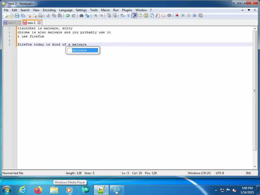Image resolution: width=260 pixels, height=195 pixels.
Task: Click the Close document toolbar icon
Action: 29,15
